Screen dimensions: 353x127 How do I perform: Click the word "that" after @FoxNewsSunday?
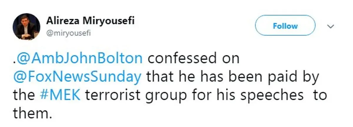click(x=159, y=77)
